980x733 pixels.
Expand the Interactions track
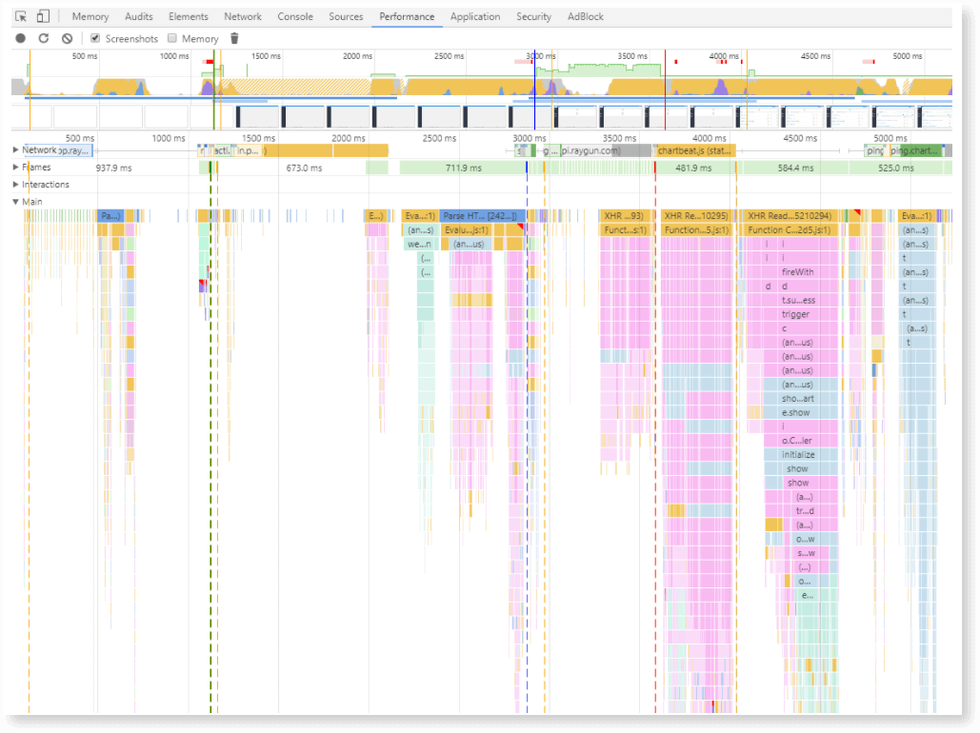coord(15,185)
